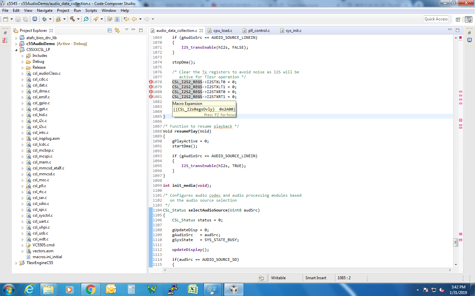Image resolution: width=475 pixels, height=296 pixels.
Task: Open Google Chrome from the taskbar
Action: (90, 289)
